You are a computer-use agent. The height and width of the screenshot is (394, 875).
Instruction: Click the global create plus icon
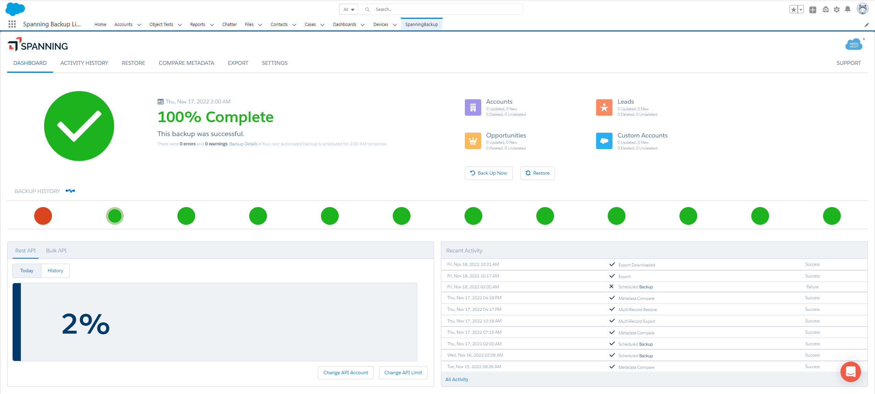[813, 10]
